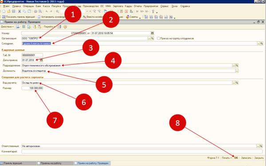Viewport: 266px width, 166px height.
Task: Open the Печать dropdown at bottom
Action: coord(227,158)
